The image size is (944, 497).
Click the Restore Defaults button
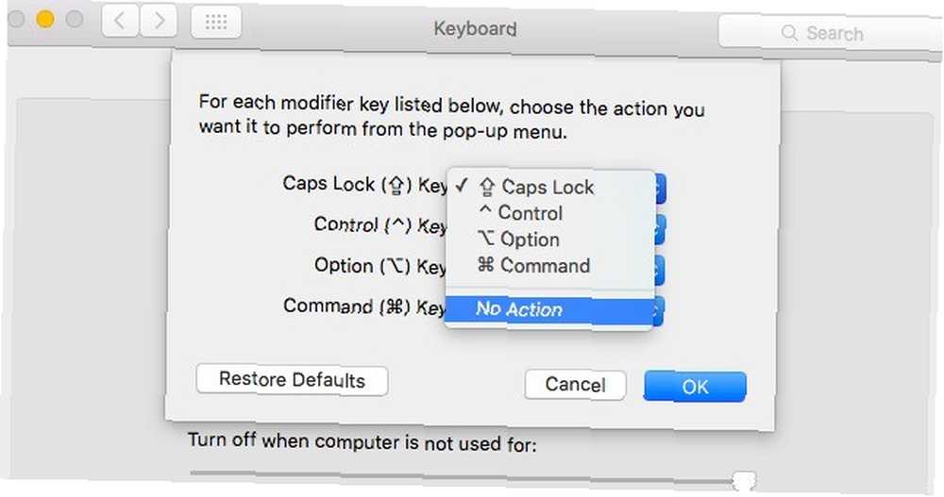point(292,380)
